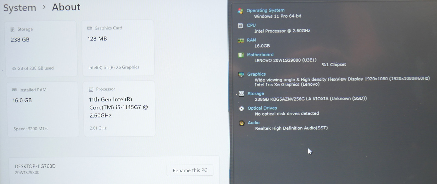Viewport: 437px width, 184px height.
Task: Click the 'No optical disk drives detected' text
Action: pos(287,113)
